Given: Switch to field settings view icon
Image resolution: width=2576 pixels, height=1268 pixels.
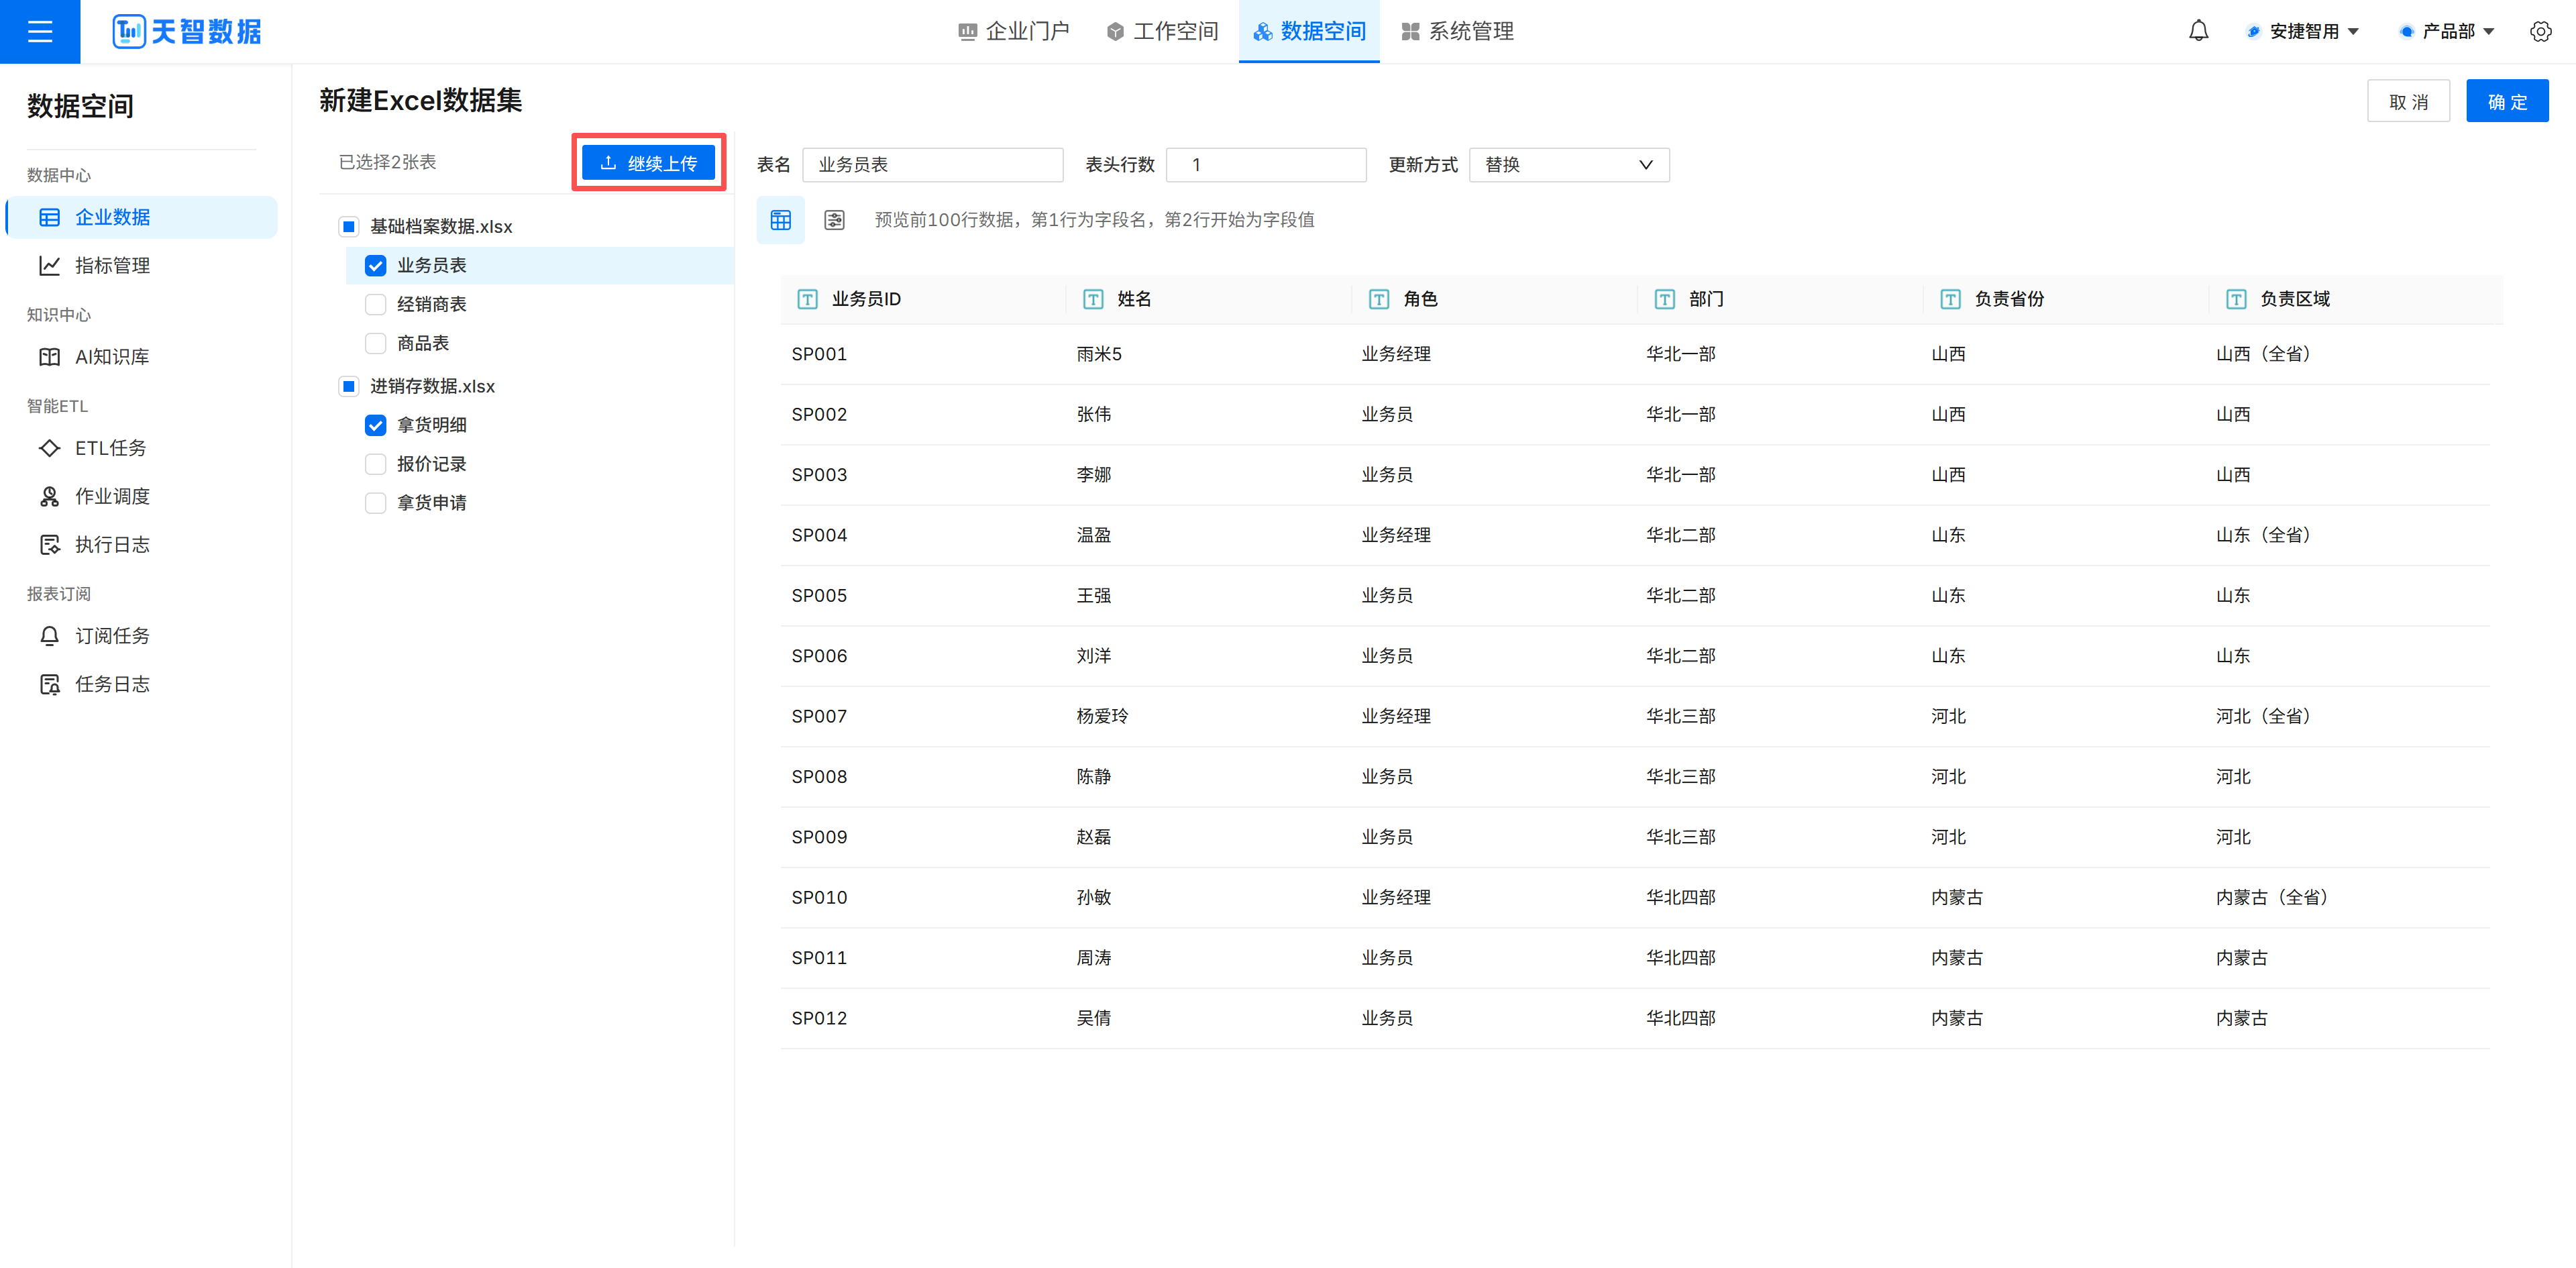Looking at the screenshot, I should click(834, 220).
